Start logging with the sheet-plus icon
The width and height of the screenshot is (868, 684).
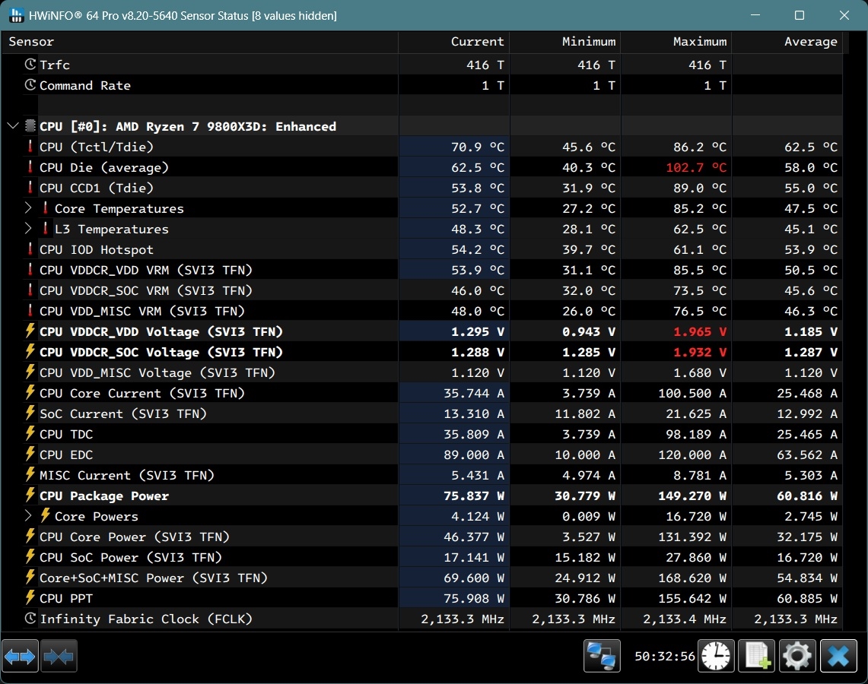click(x=757, y=656)
